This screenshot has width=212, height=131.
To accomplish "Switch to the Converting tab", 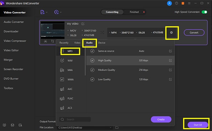I will (112, 12).
